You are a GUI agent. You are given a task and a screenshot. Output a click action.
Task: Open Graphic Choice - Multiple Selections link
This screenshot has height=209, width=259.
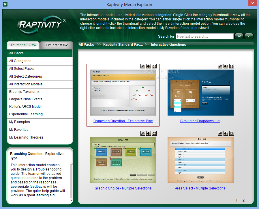[x=123, y=188]
